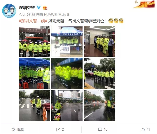Viewport: 157px width, 134px height.
Task: Open the 深圳交警 profile avatar
Action: point(9,11)
